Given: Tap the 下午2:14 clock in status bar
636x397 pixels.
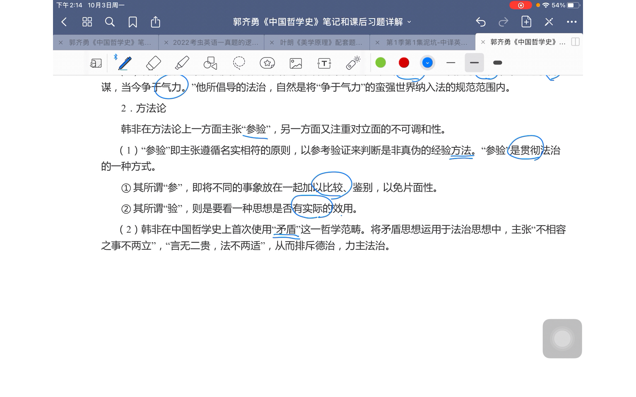Looking at the screenshot, I should pos(70,5).
